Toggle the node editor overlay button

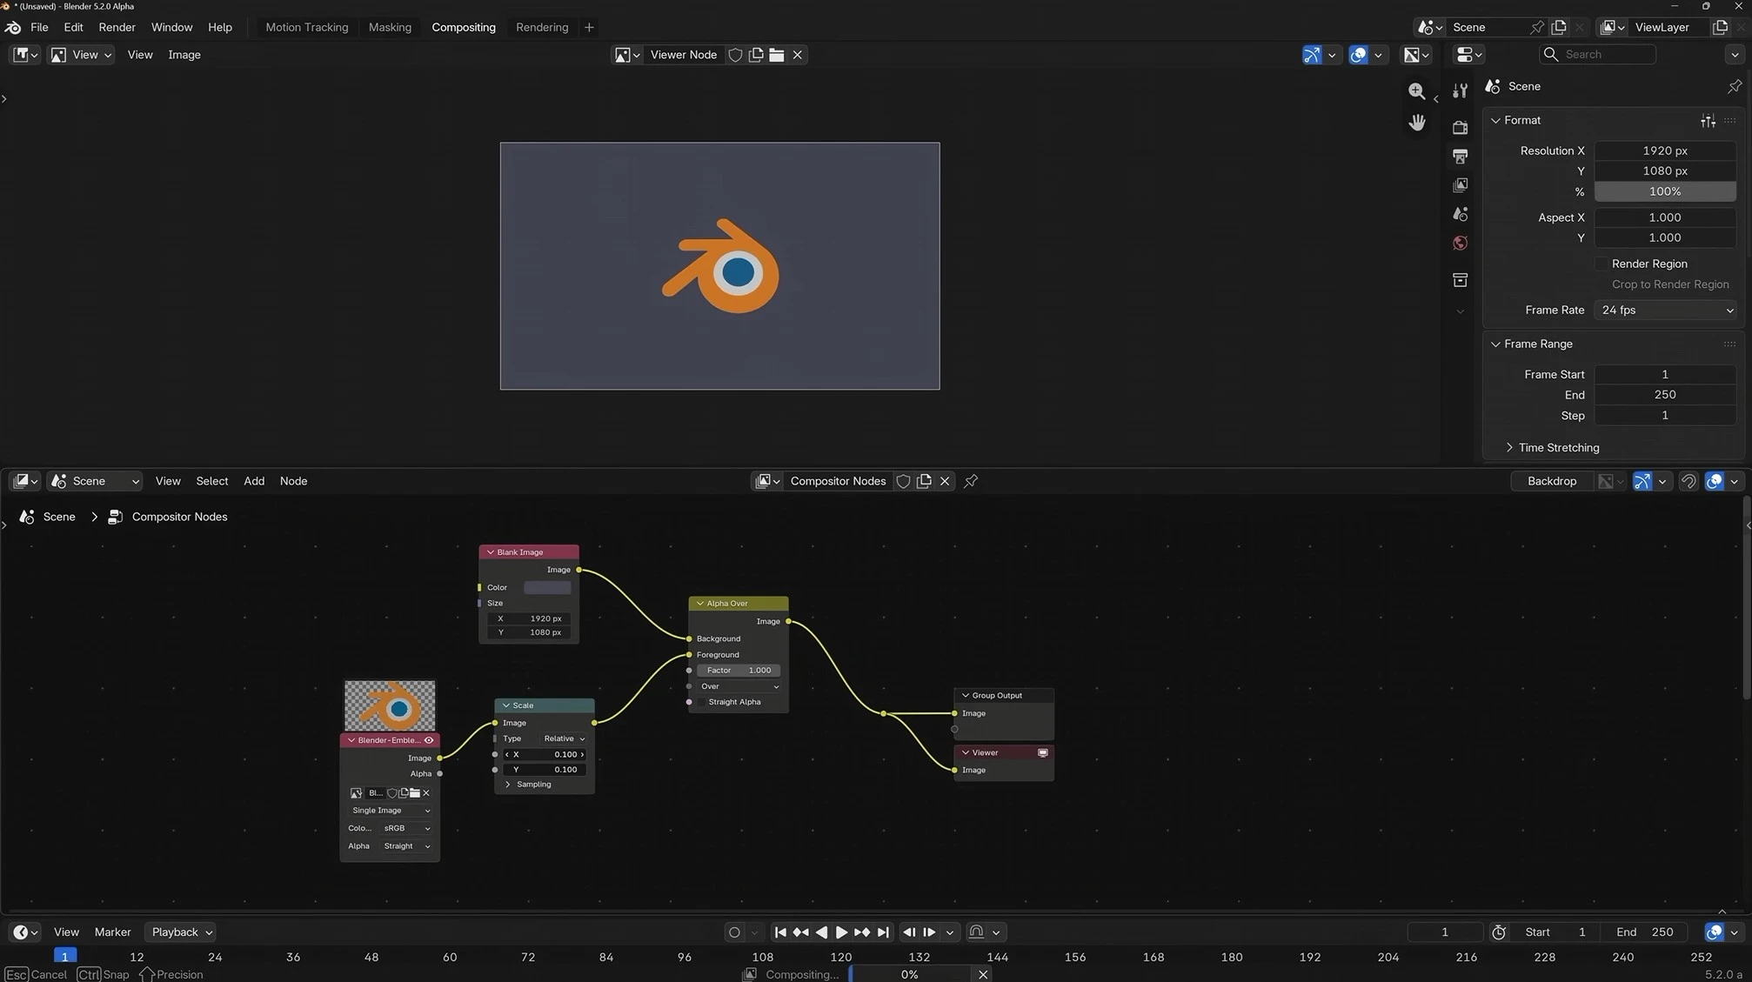click(x=1714, y=481)
